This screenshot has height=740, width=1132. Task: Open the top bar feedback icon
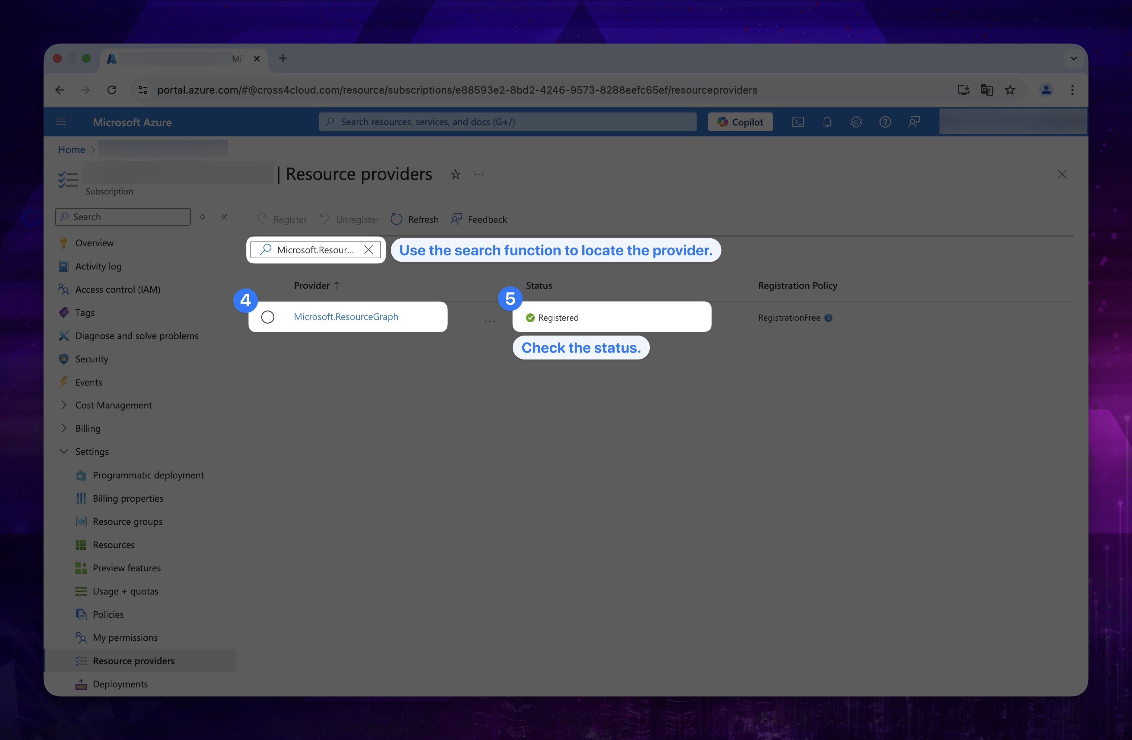[x=914, y=122]
